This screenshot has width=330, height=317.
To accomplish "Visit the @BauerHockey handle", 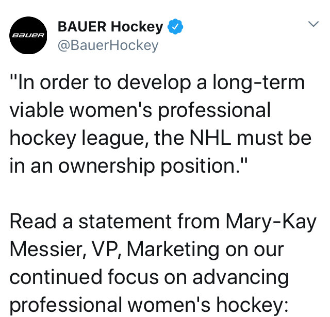I will tap(108, 45).
